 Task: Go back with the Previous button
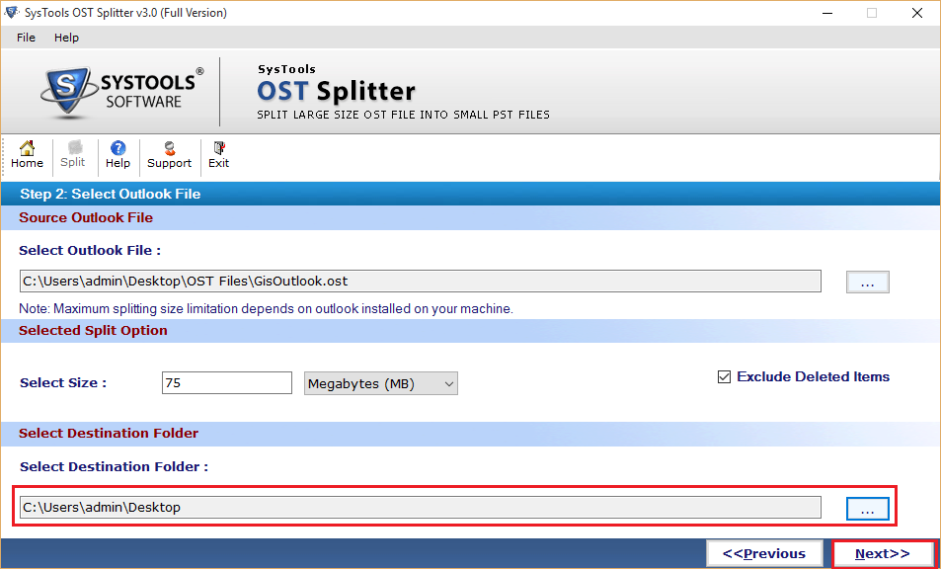click(763, 553)
